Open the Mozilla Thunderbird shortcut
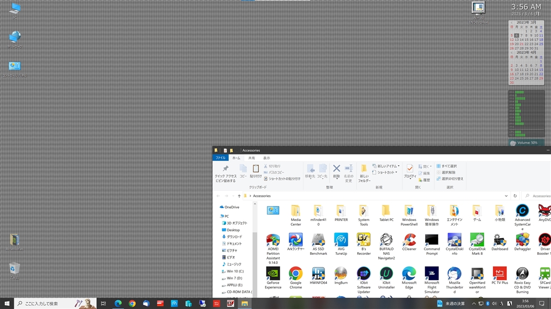Image resolution: width=551 pixels, height=309 pixels. (x=454, y=274)
